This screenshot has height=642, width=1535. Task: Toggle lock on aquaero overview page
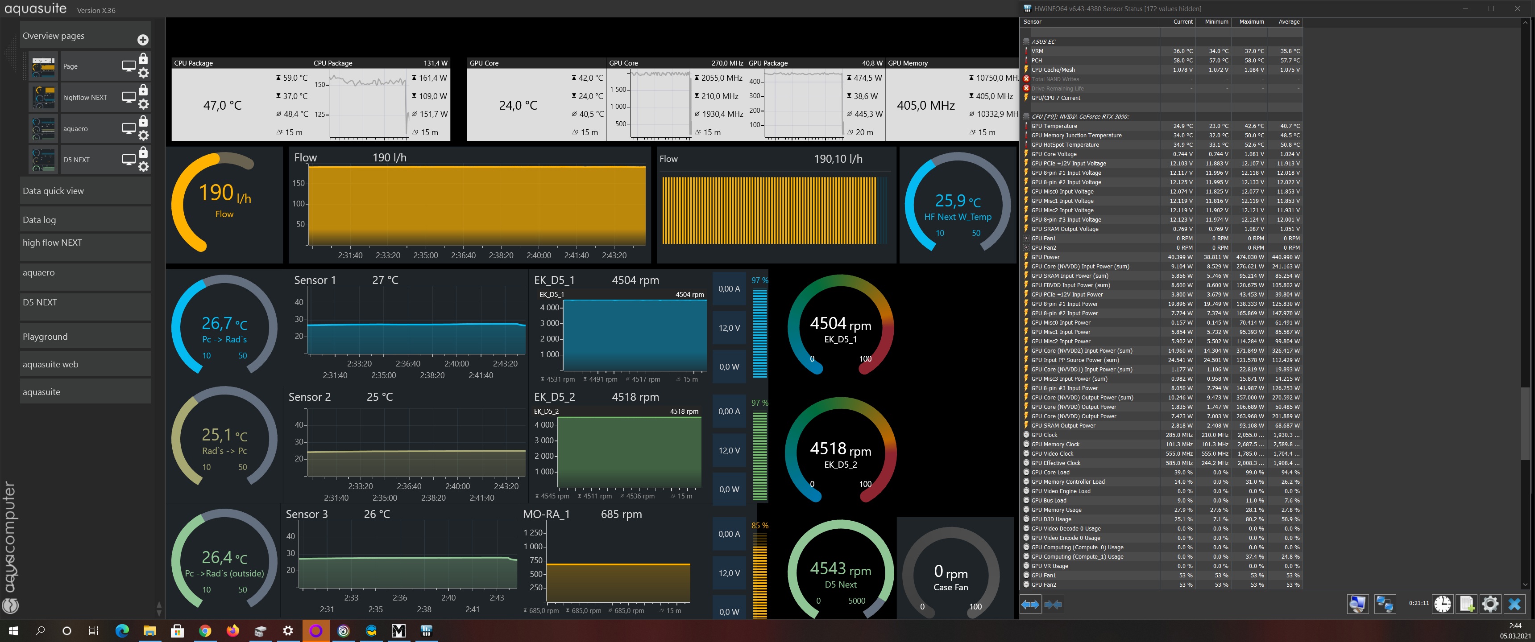tap(143, 121)
